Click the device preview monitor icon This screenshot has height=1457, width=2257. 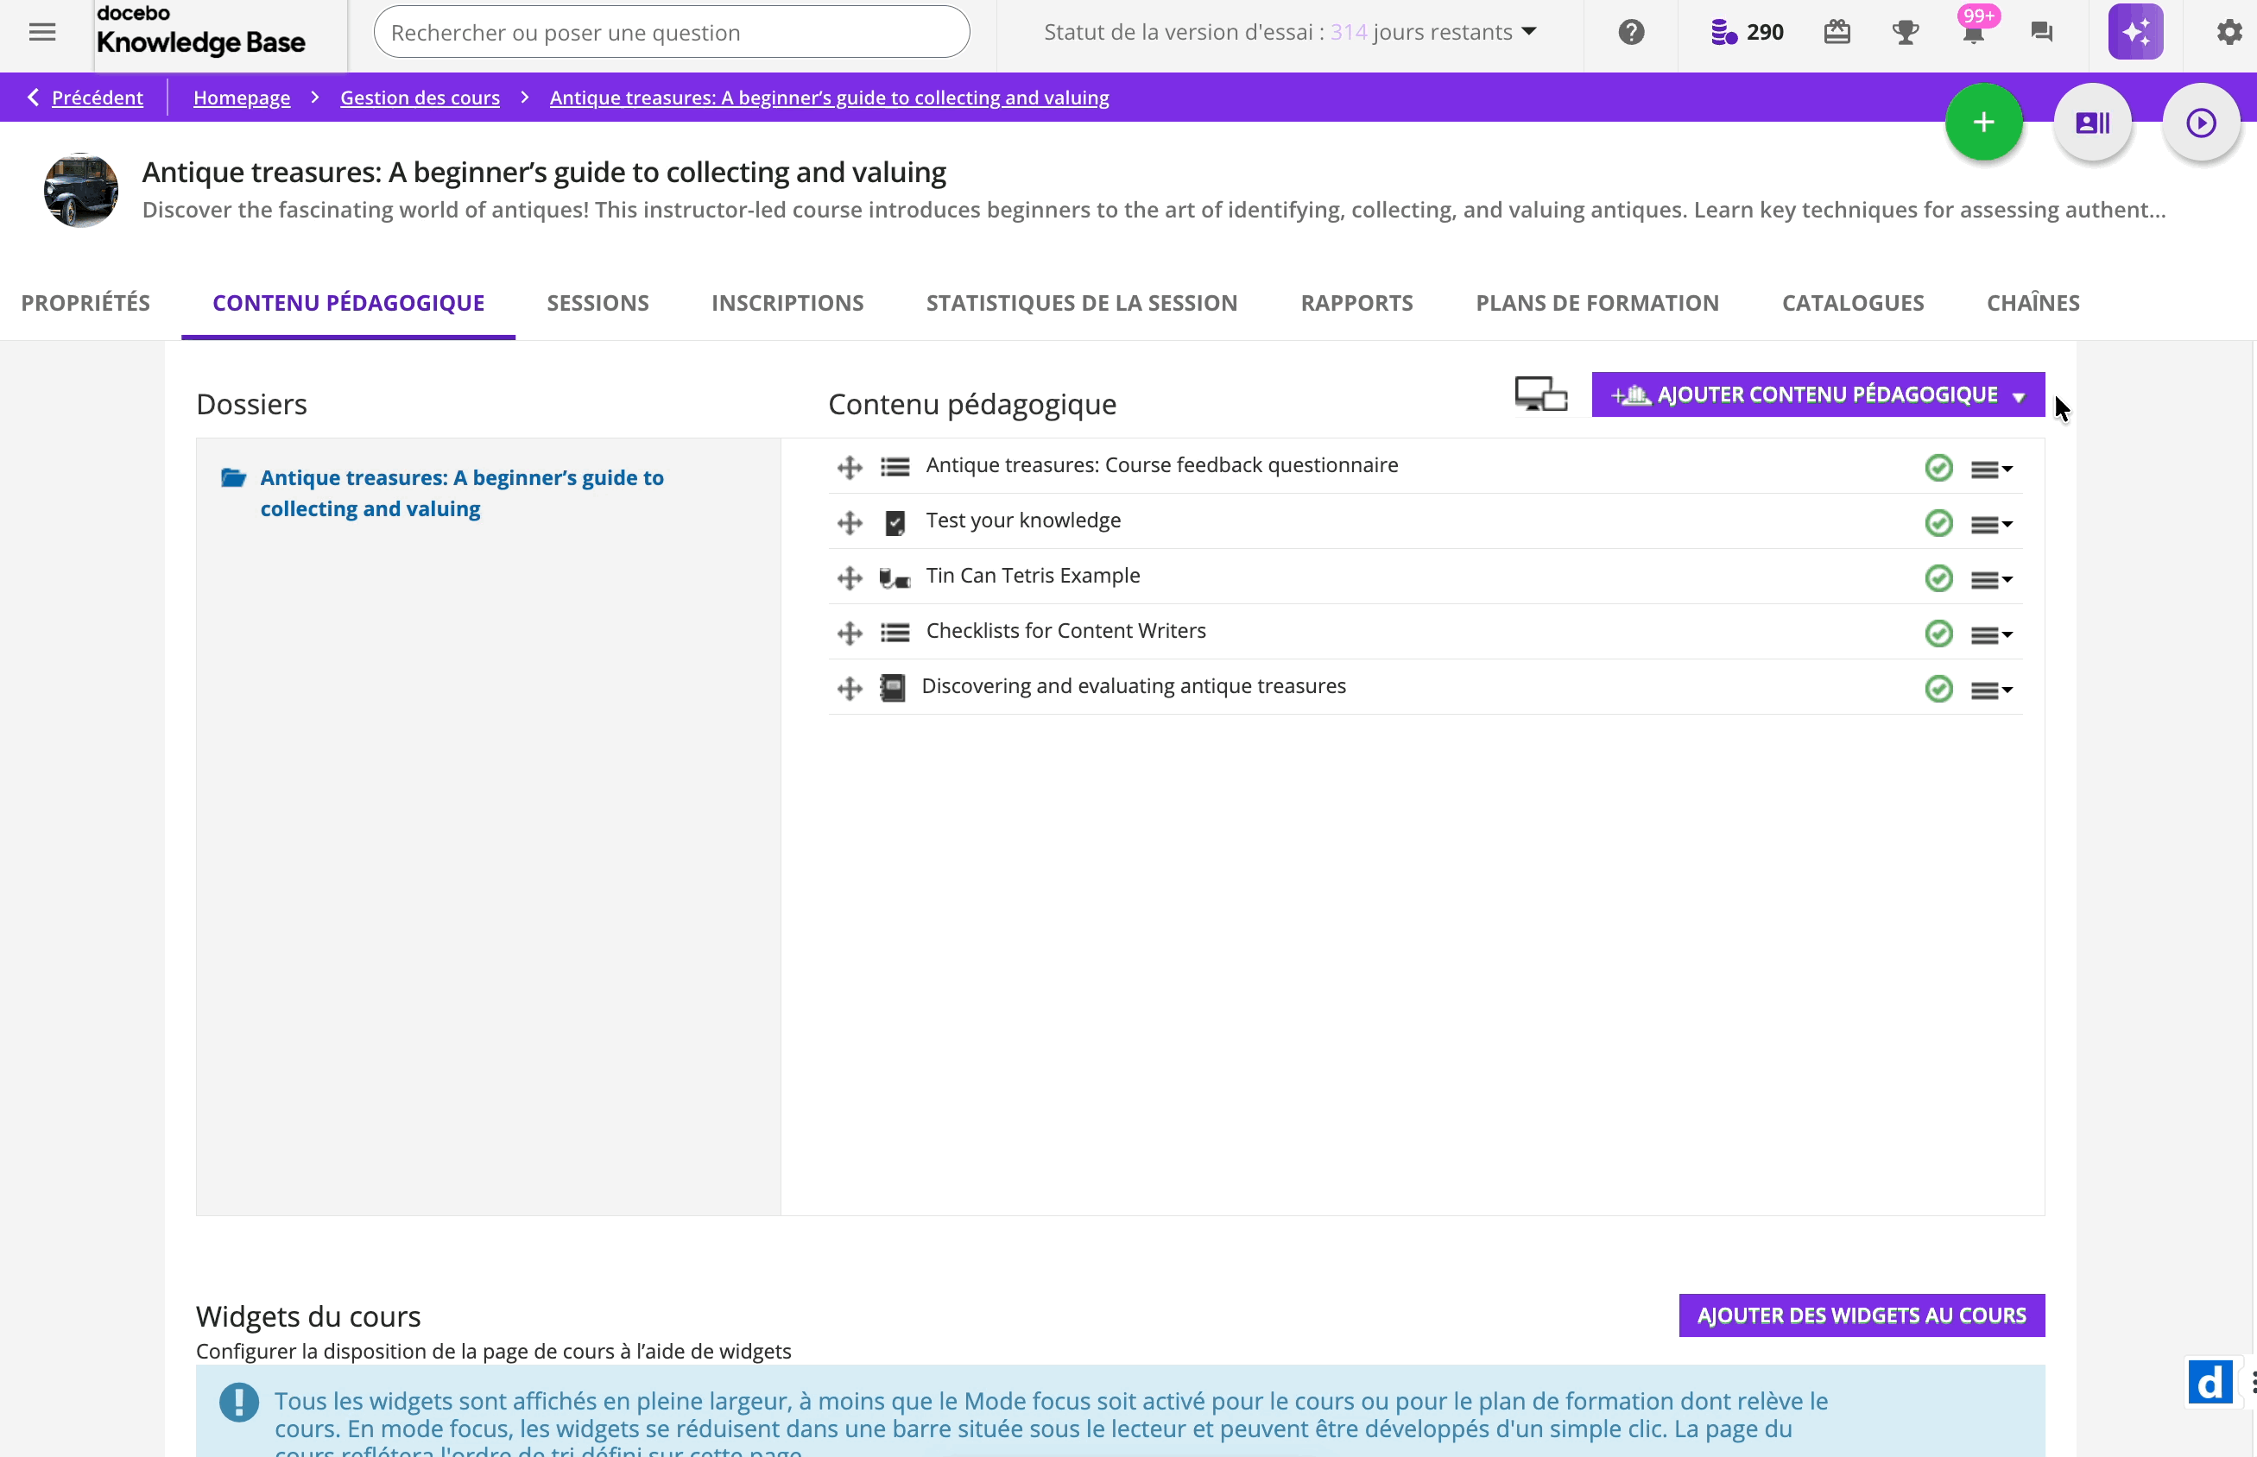(1540, 394)
